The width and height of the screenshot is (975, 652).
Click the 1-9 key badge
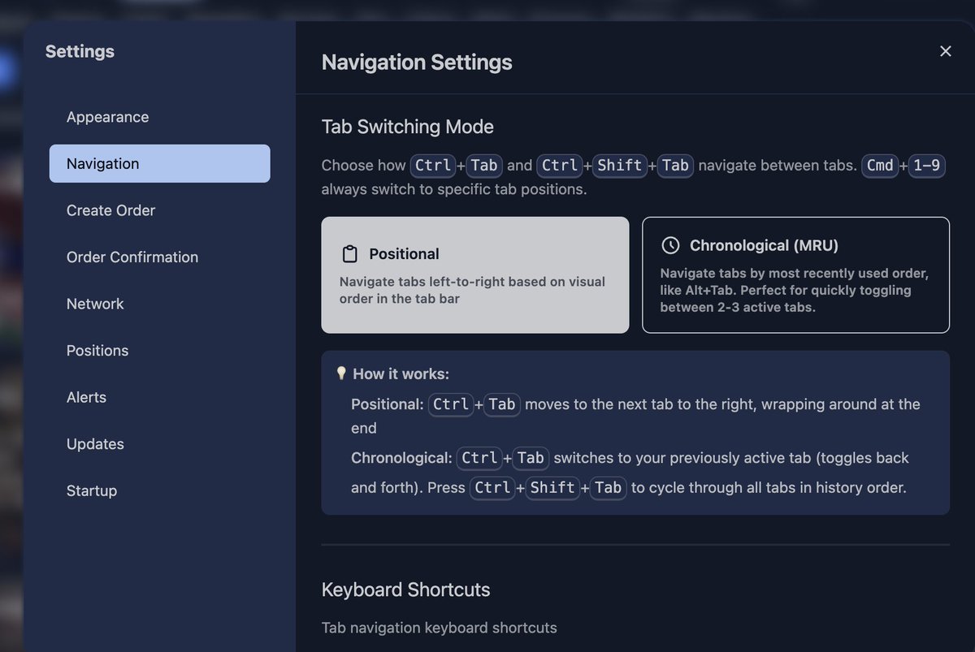[926, 166]
